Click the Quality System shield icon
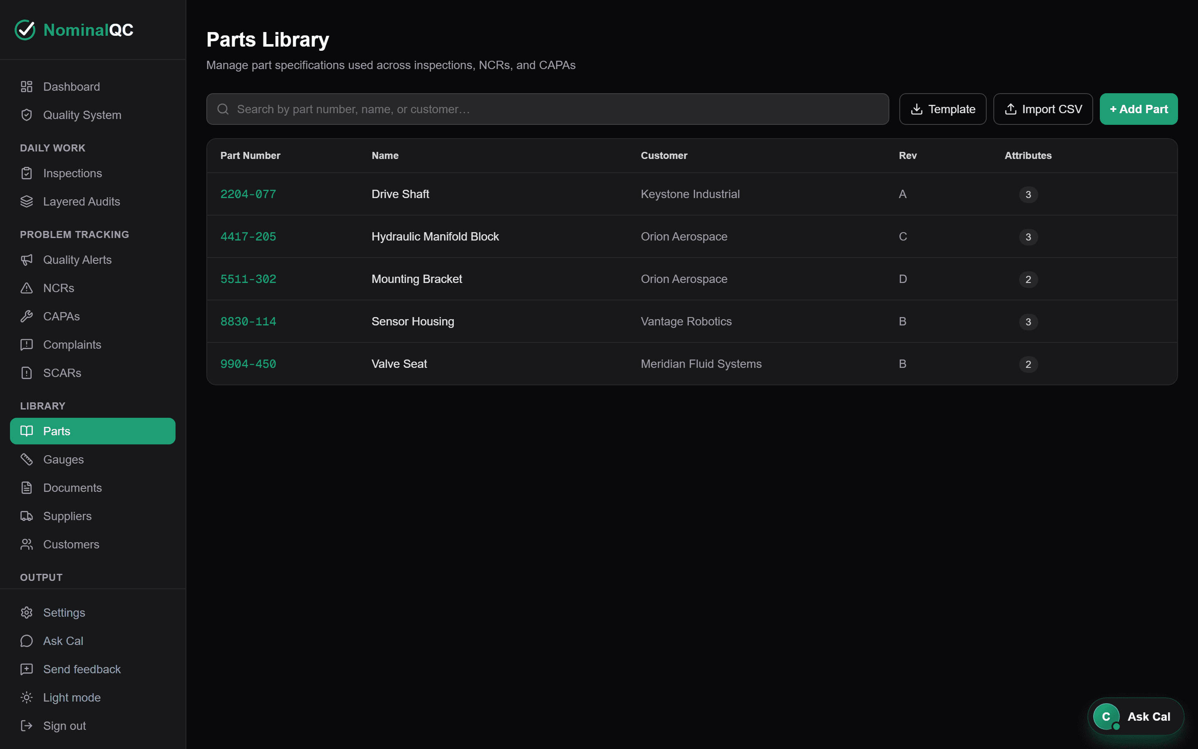The image size is (1198, 749). click(27, 115)
